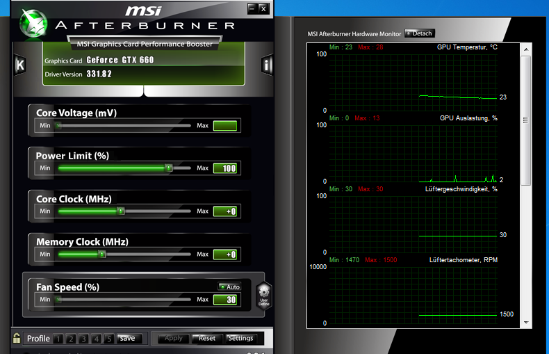Click the Lüftertachometer RPM graph
This screenshot has width=549, height=354.
click(x=413, y=295)
